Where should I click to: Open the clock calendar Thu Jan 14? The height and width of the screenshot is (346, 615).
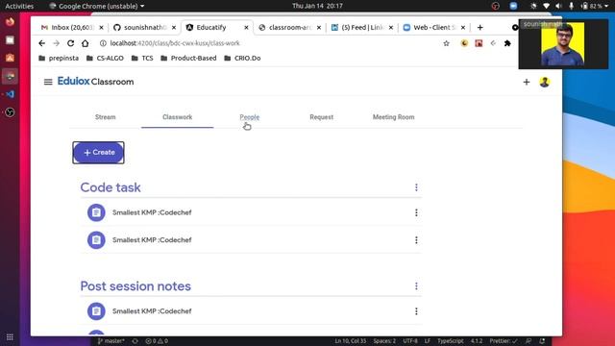click(317, 6)
